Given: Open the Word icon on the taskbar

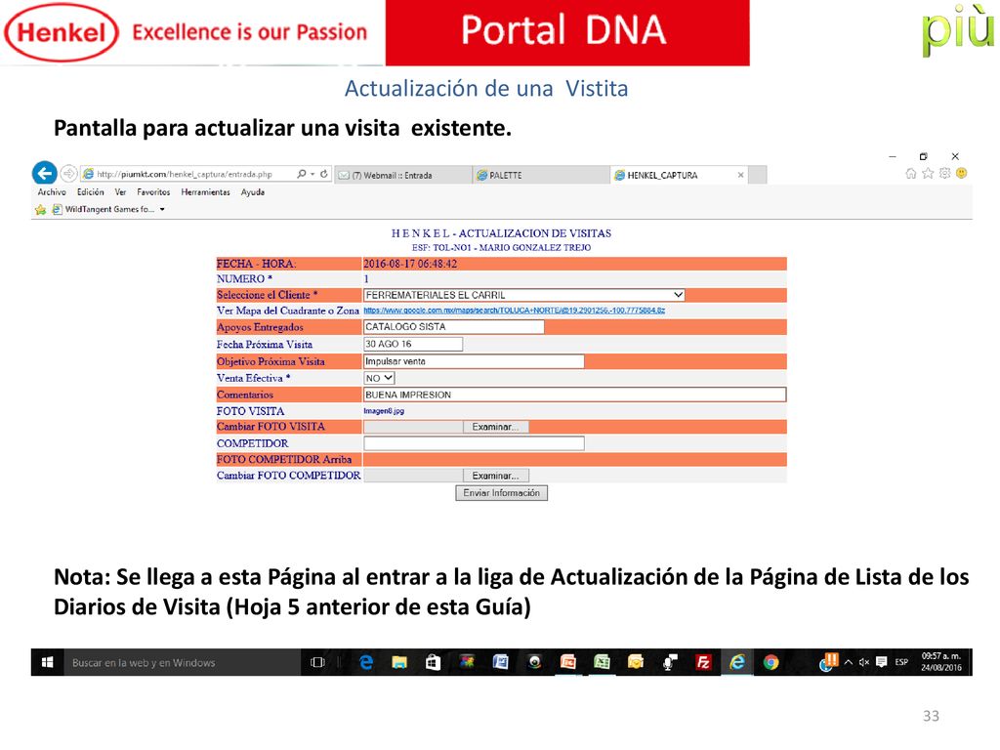Looking at the screenshot, I should 501,663.
